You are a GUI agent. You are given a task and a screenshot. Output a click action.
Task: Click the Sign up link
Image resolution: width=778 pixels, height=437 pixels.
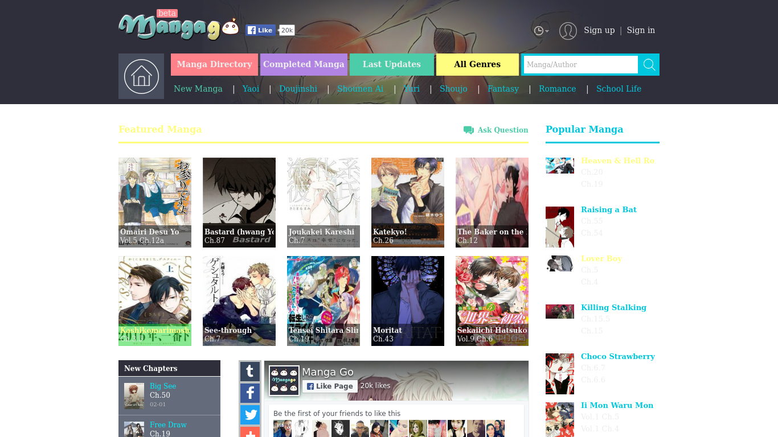coord(599,30)
